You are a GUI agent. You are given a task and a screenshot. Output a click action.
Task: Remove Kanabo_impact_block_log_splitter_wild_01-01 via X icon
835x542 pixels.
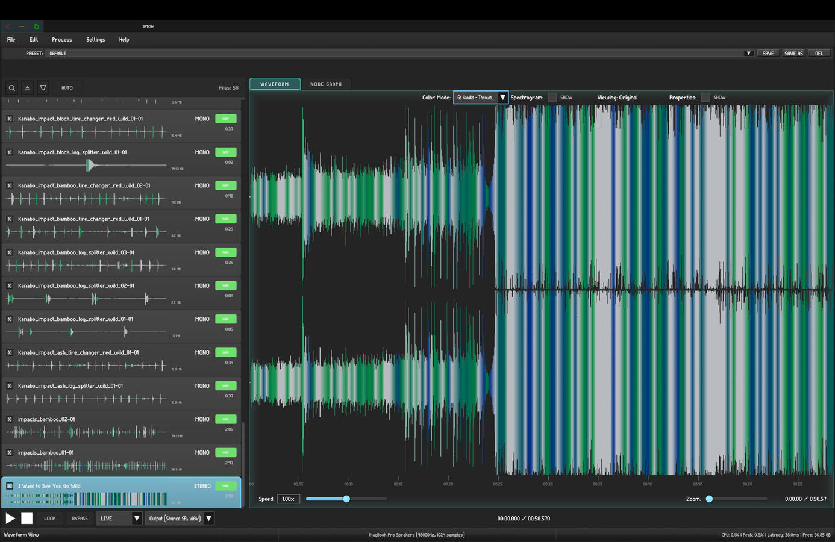click(10, 152)
